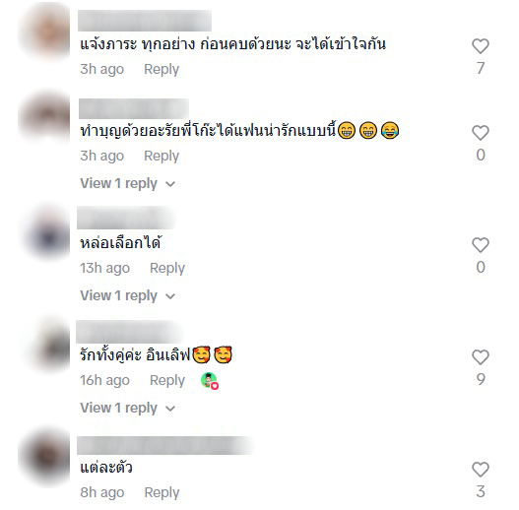Reply to the top 3h ago comment
Image resolution: width=519 pixels, height=510 pixels.
[162, 69]
